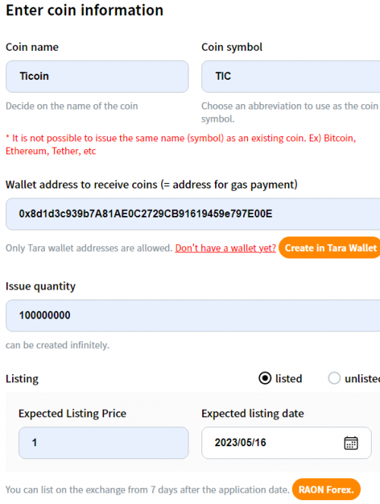Click the RAON Forex button
Viewport: 380px width, 504px height.
coord(326,490)
